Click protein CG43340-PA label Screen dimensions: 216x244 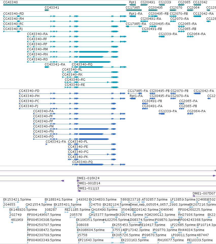point(43,111)
